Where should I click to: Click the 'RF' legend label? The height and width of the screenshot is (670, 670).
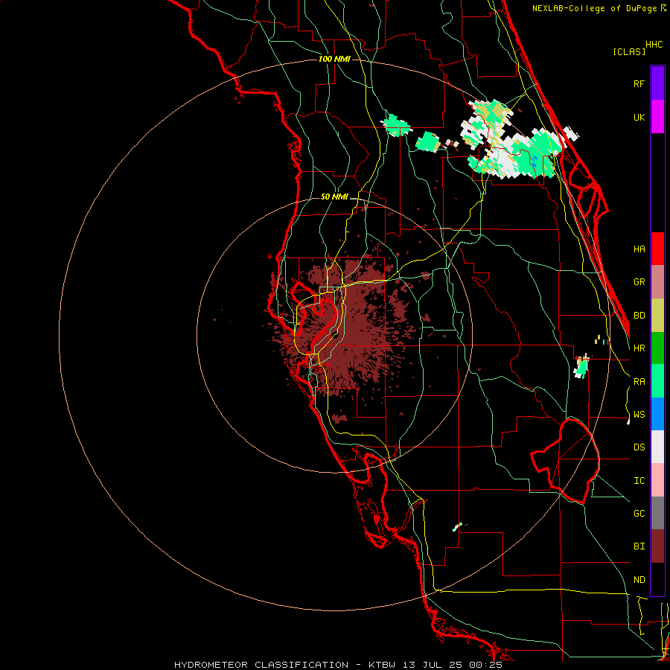point(639,83)
